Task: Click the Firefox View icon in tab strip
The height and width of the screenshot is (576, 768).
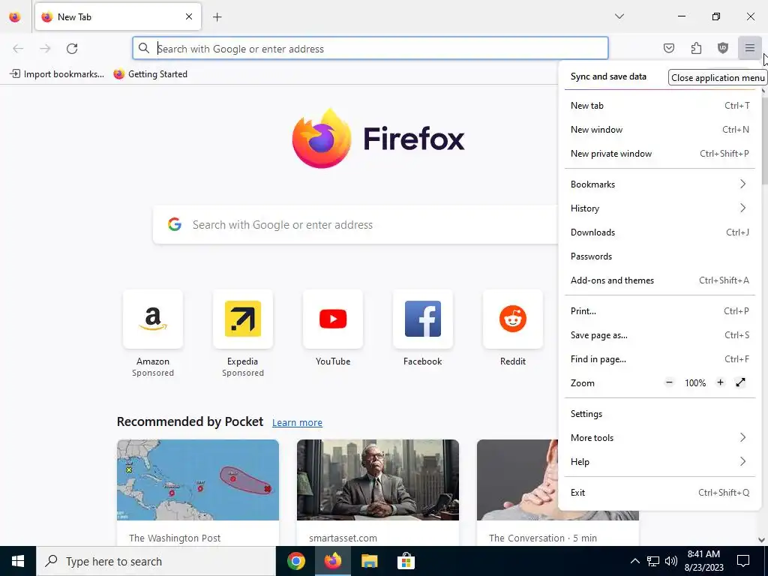Action: [15, 16]
